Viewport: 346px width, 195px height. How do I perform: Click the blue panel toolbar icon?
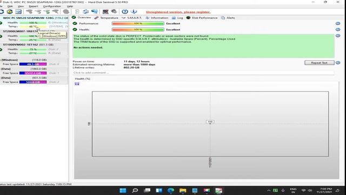(18, 11)
